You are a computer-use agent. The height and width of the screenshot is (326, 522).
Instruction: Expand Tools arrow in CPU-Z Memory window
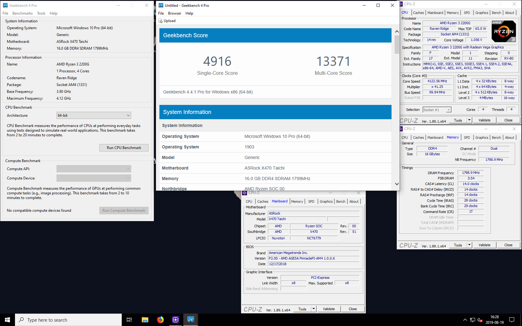coord(469,245)
